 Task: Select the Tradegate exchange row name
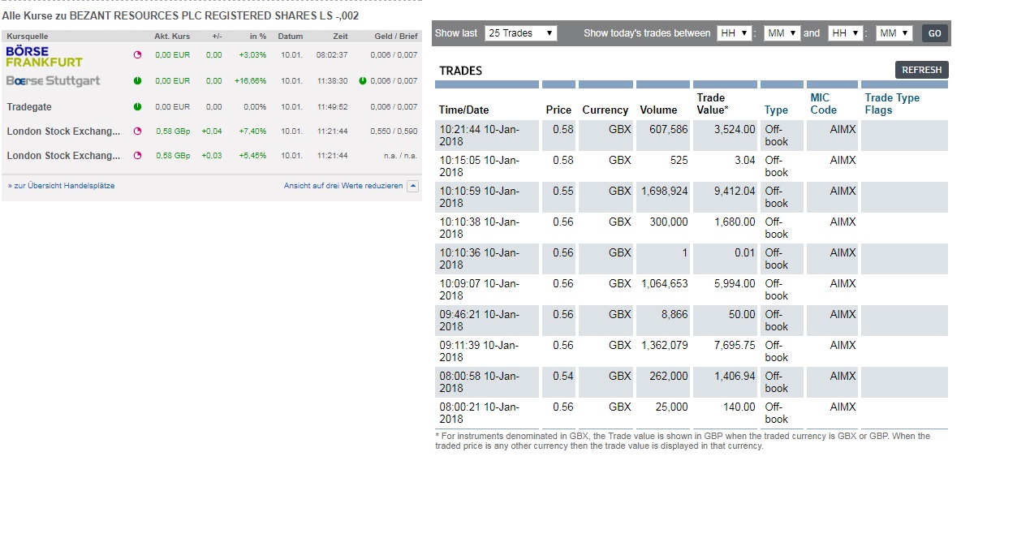[x=29, y=107]
